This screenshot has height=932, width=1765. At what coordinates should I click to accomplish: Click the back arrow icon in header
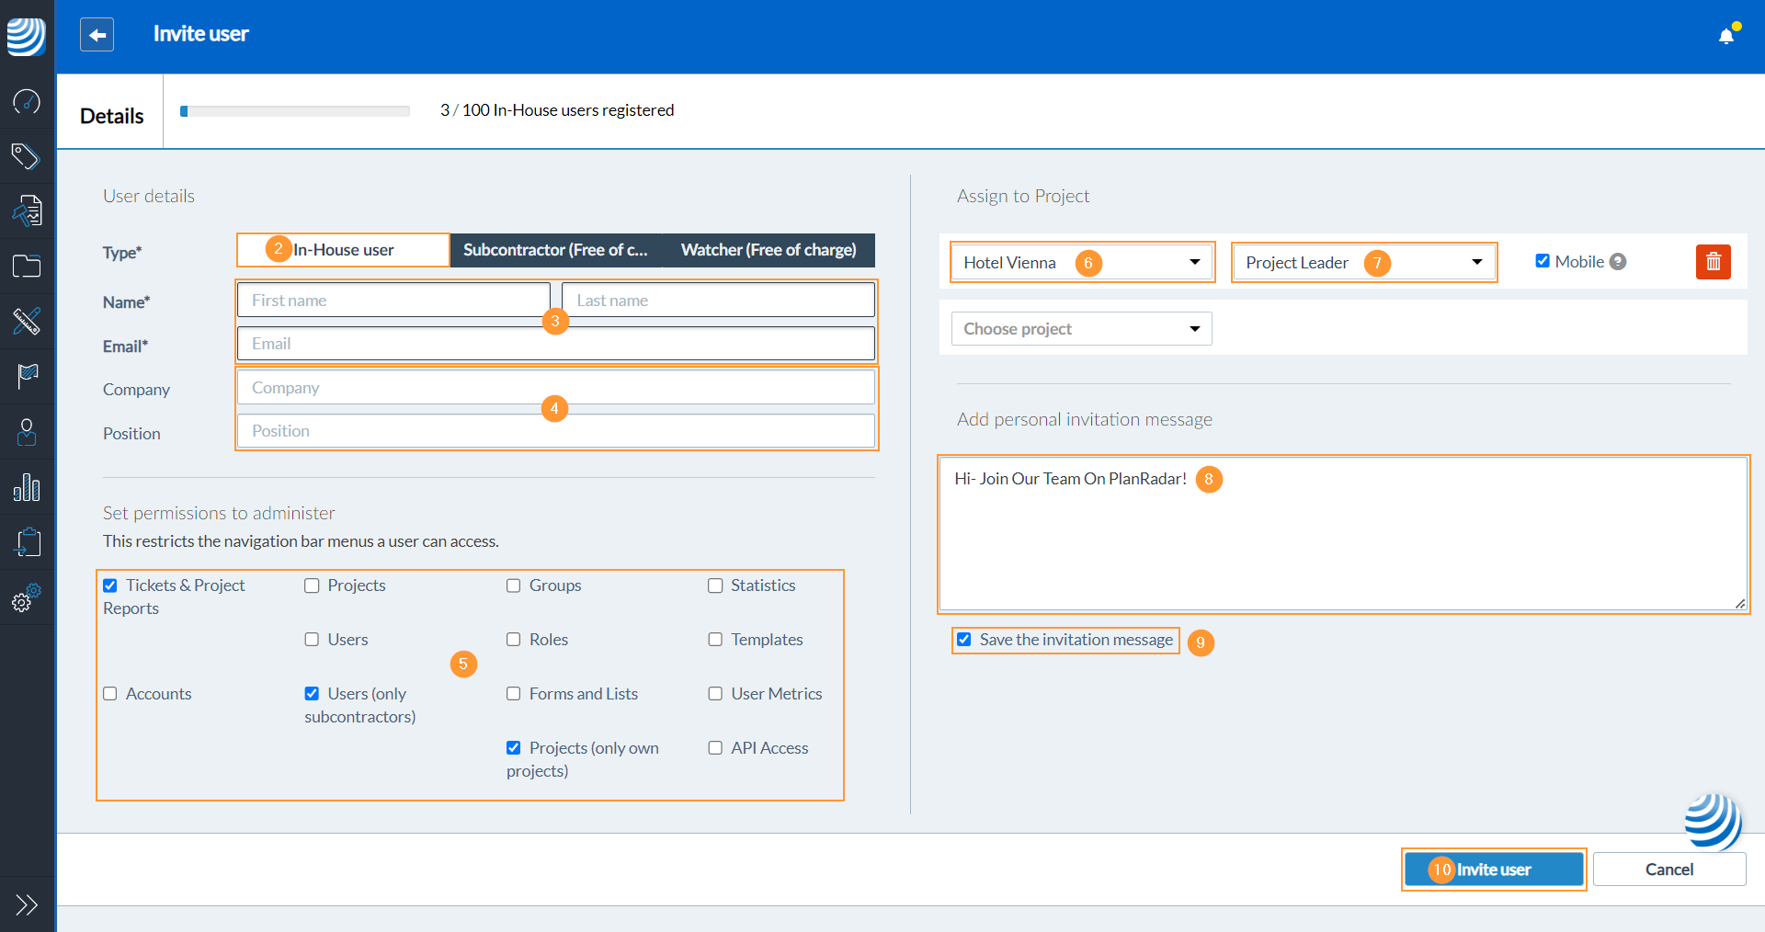point(97,35)
